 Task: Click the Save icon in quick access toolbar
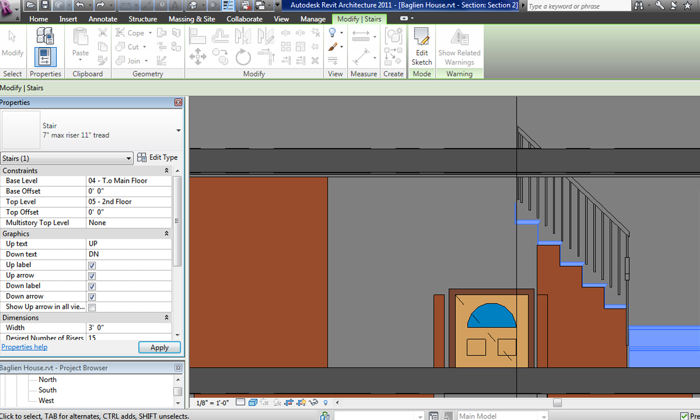pyautogui.click(x=45, y=5)
